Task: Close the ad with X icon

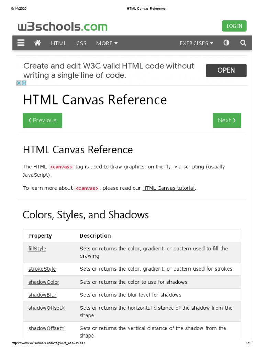Action: click(x=19, y=83)
